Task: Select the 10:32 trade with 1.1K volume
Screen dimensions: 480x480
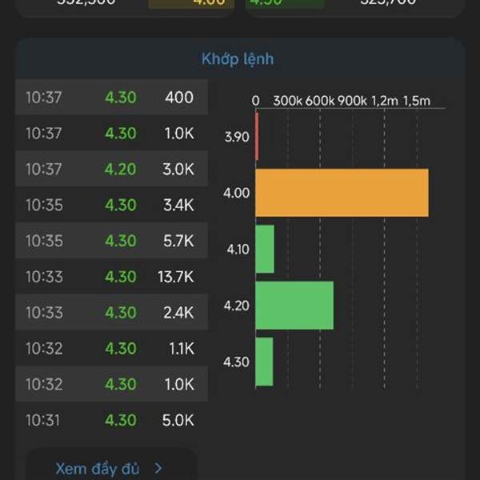Action: [x=110, y=349]
